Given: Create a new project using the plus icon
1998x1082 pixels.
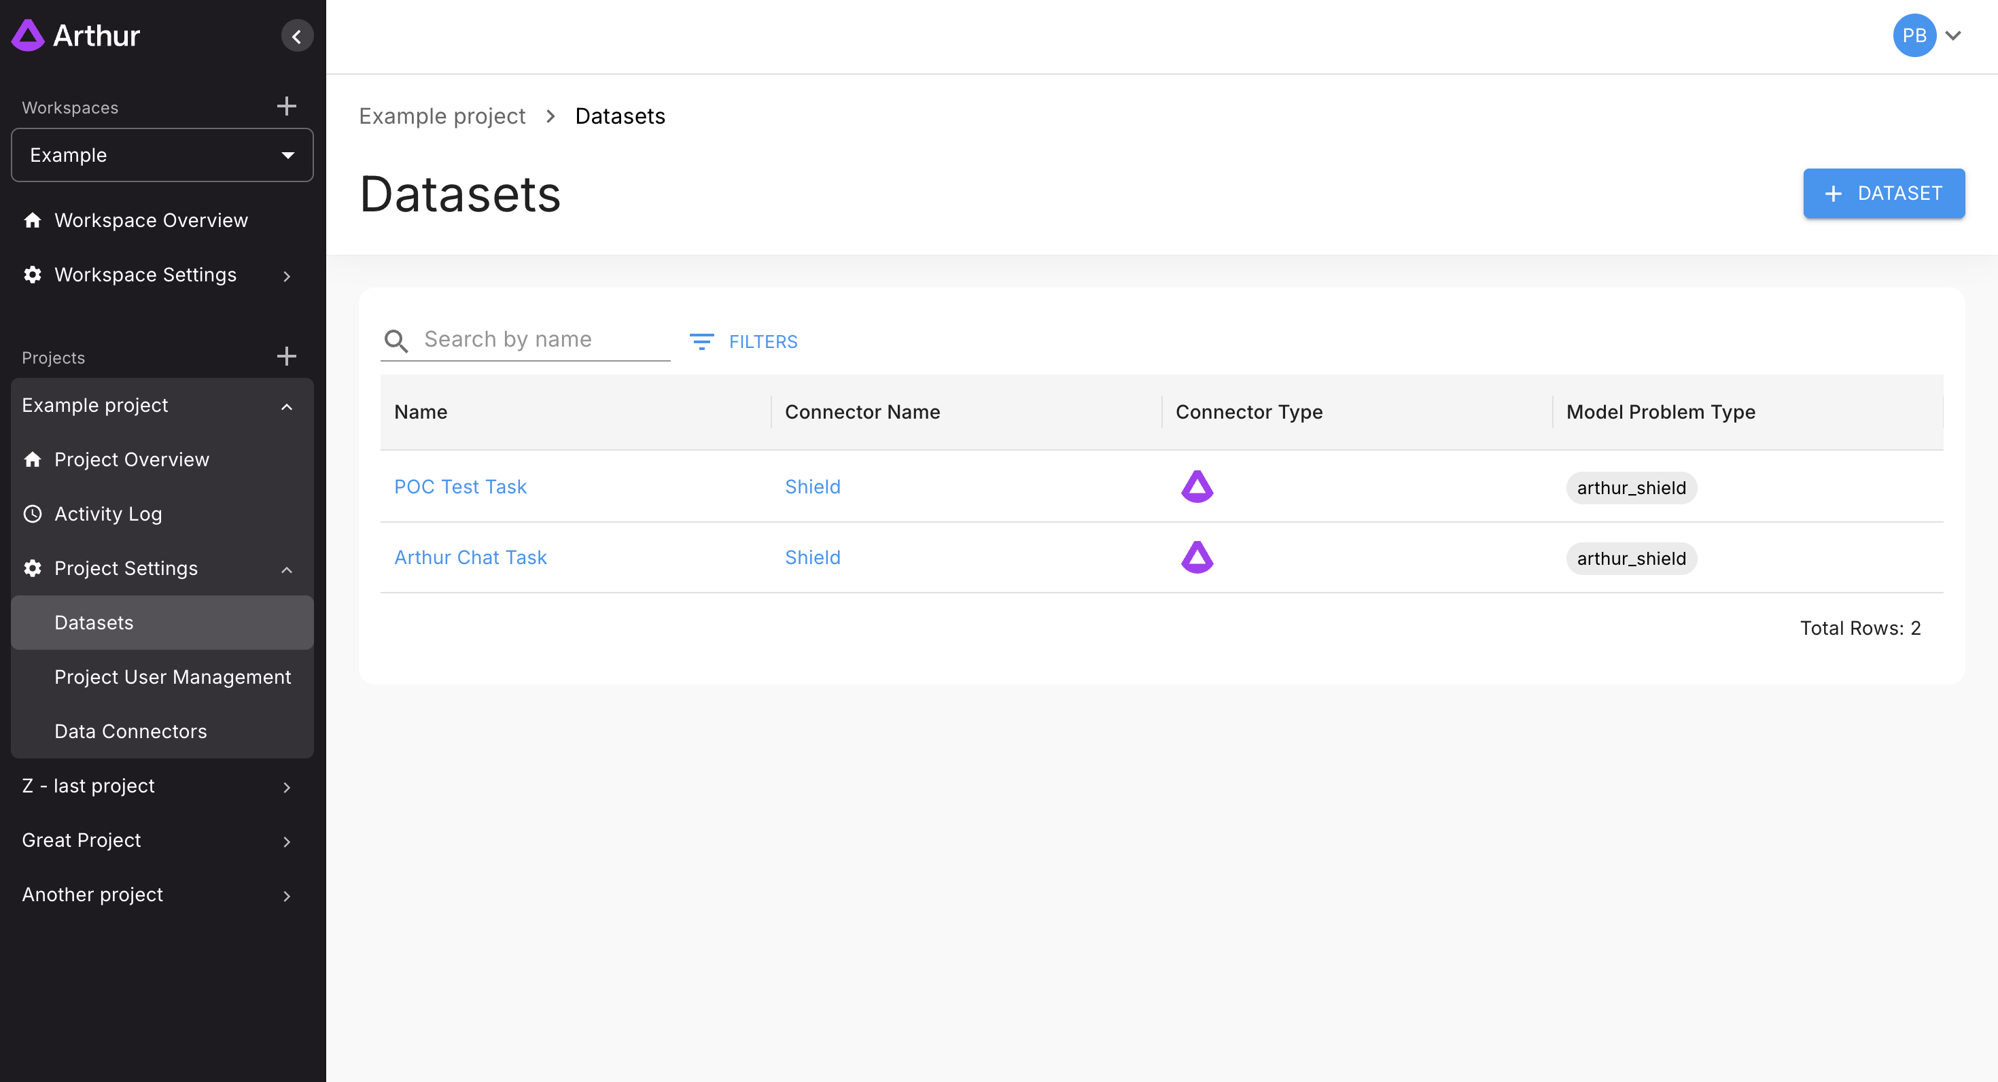Looking at the screenshot, I should click(286, 356).
